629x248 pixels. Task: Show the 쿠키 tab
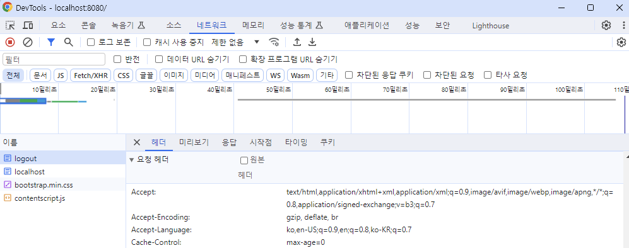(327, 142)
